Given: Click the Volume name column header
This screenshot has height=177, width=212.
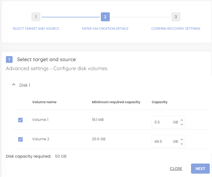Looking at the screenshot, I should tap(44, 102).
